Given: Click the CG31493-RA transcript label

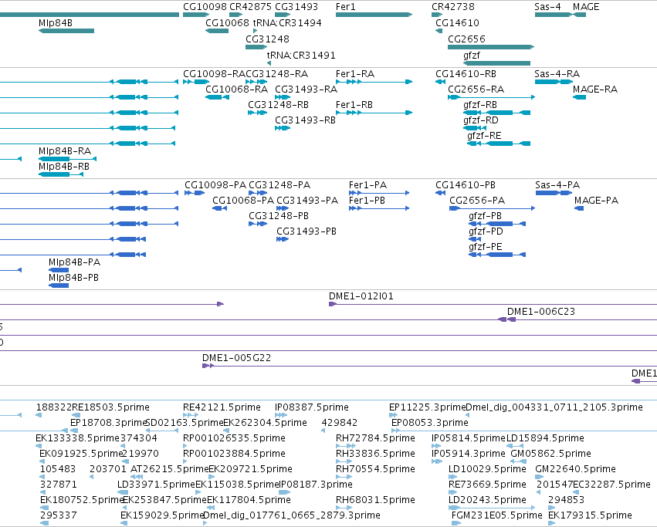Looking at the screenshot, I should coord(306,90).
